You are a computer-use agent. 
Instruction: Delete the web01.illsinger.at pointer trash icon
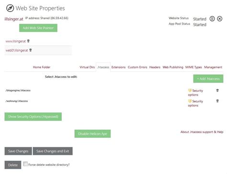pyautogui.click(x=31, y=50)
